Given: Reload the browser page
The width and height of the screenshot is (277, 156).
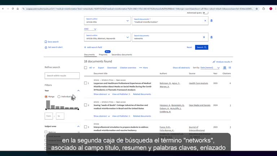Looking at the screenshot, I should click(13, 9).
